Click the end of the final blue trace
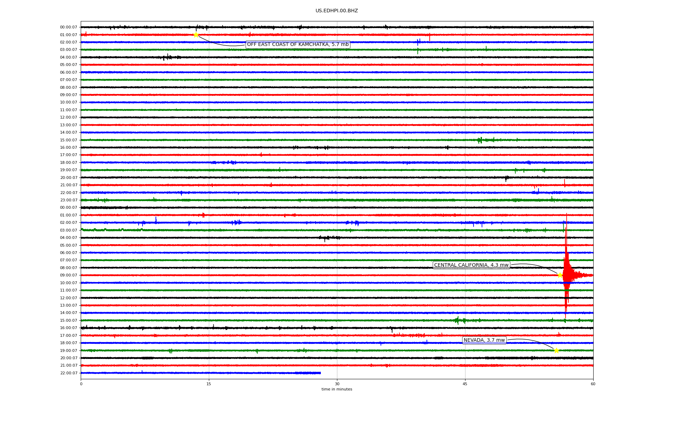 point(320,373)
